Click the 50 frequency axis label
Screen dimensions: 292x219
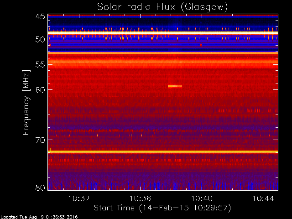pos(40,40)
